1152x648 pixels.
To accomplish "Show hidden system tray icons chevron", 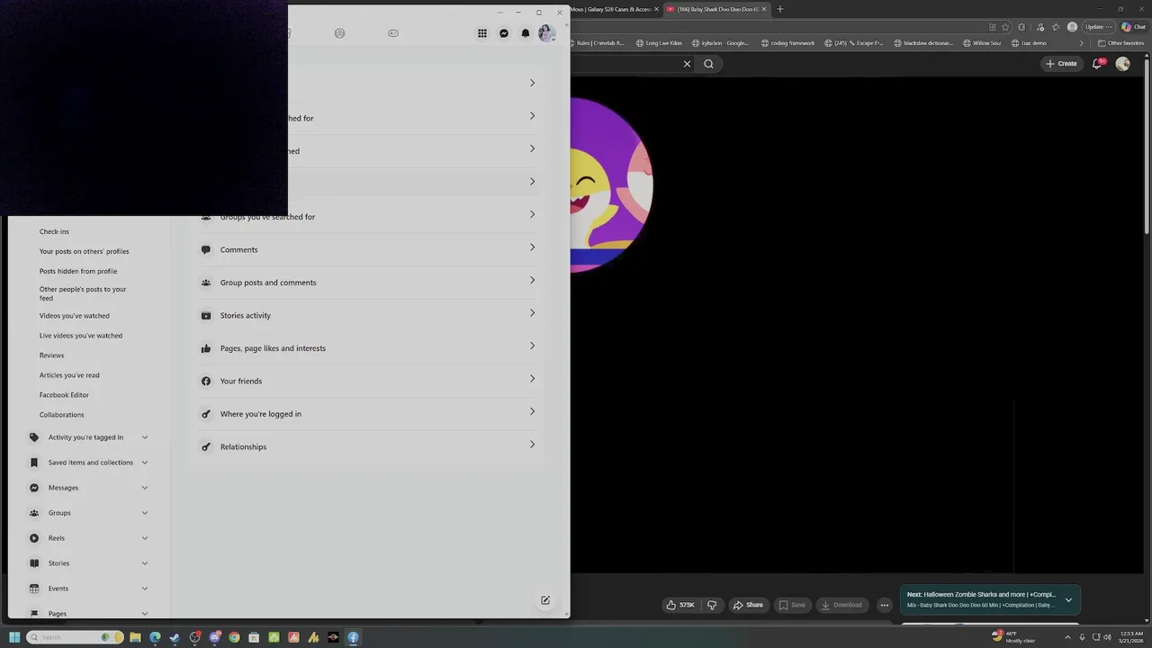I will pyautogui.click(x=1068, y=637).
